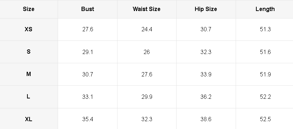Select the S waist value 26

click(x=147, y=52)
